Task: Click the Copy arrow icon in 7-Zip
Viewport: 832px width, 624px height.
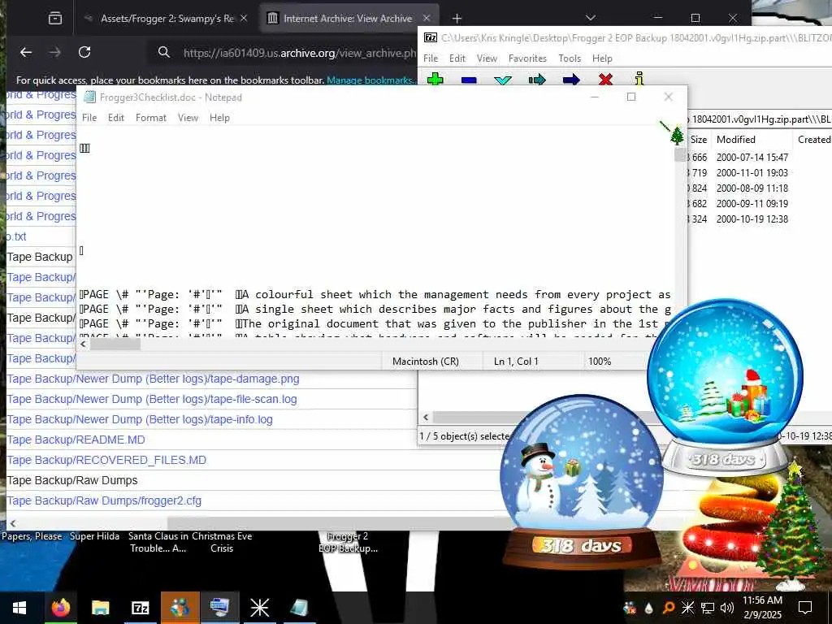Action: [537, 80]
